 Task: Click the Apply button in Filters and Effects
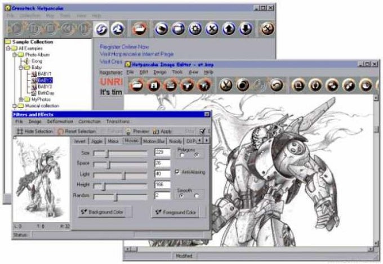pos(163,131)
